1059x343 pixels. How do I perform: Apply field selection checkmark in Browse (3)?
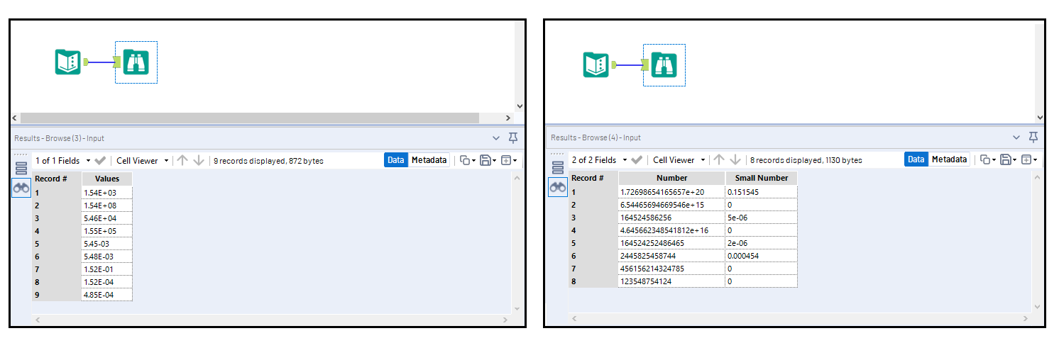pos(100,160)
